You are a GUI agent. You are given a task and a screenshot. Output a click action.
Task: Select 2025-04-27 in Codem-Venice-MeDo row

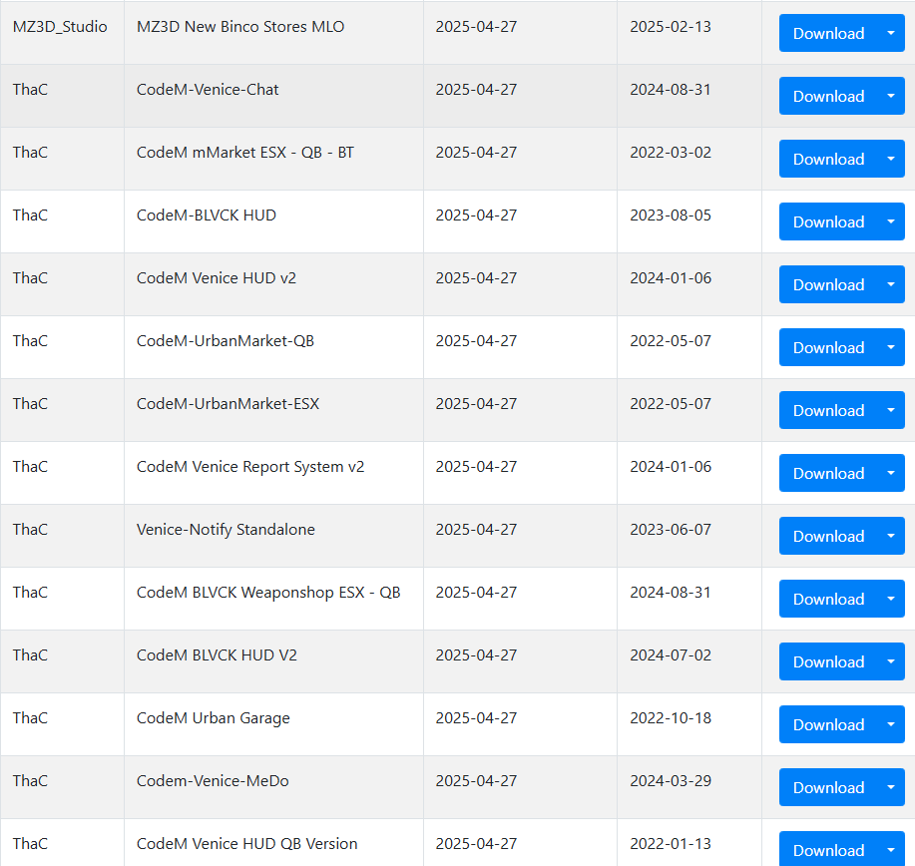(x=476, y=781)
